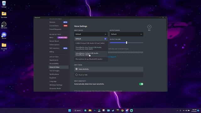Adjust the Output Volume slider handle

[x=127, y=43]
